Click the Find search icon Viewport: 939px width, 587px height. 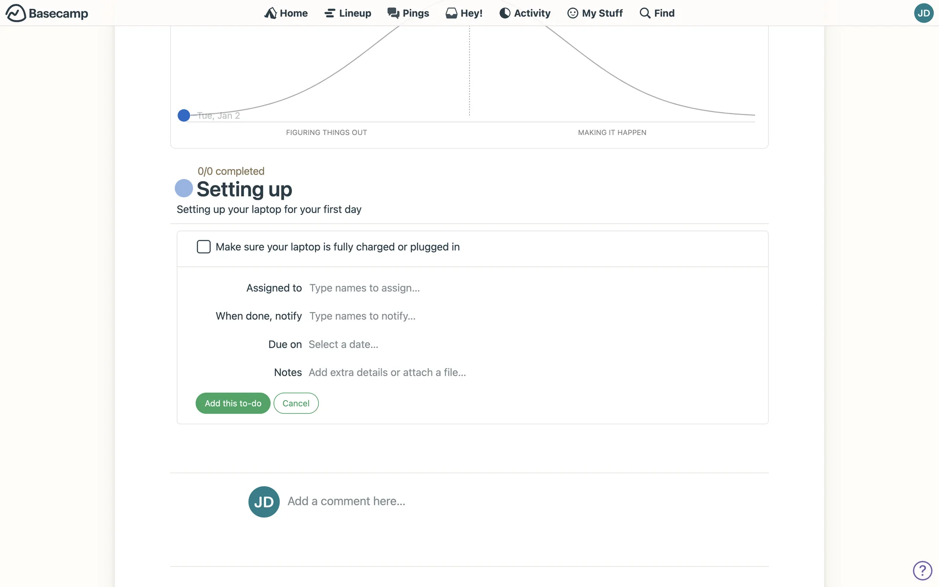[x=645, y=13]
